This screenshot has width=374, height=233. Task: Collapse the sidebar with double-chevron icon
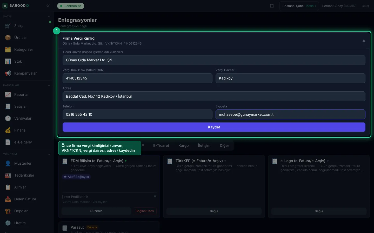[x=48, y=6]
